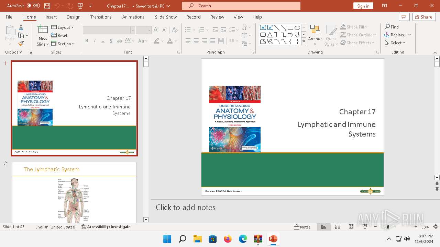Open Line Spacing dropdown

234,30
